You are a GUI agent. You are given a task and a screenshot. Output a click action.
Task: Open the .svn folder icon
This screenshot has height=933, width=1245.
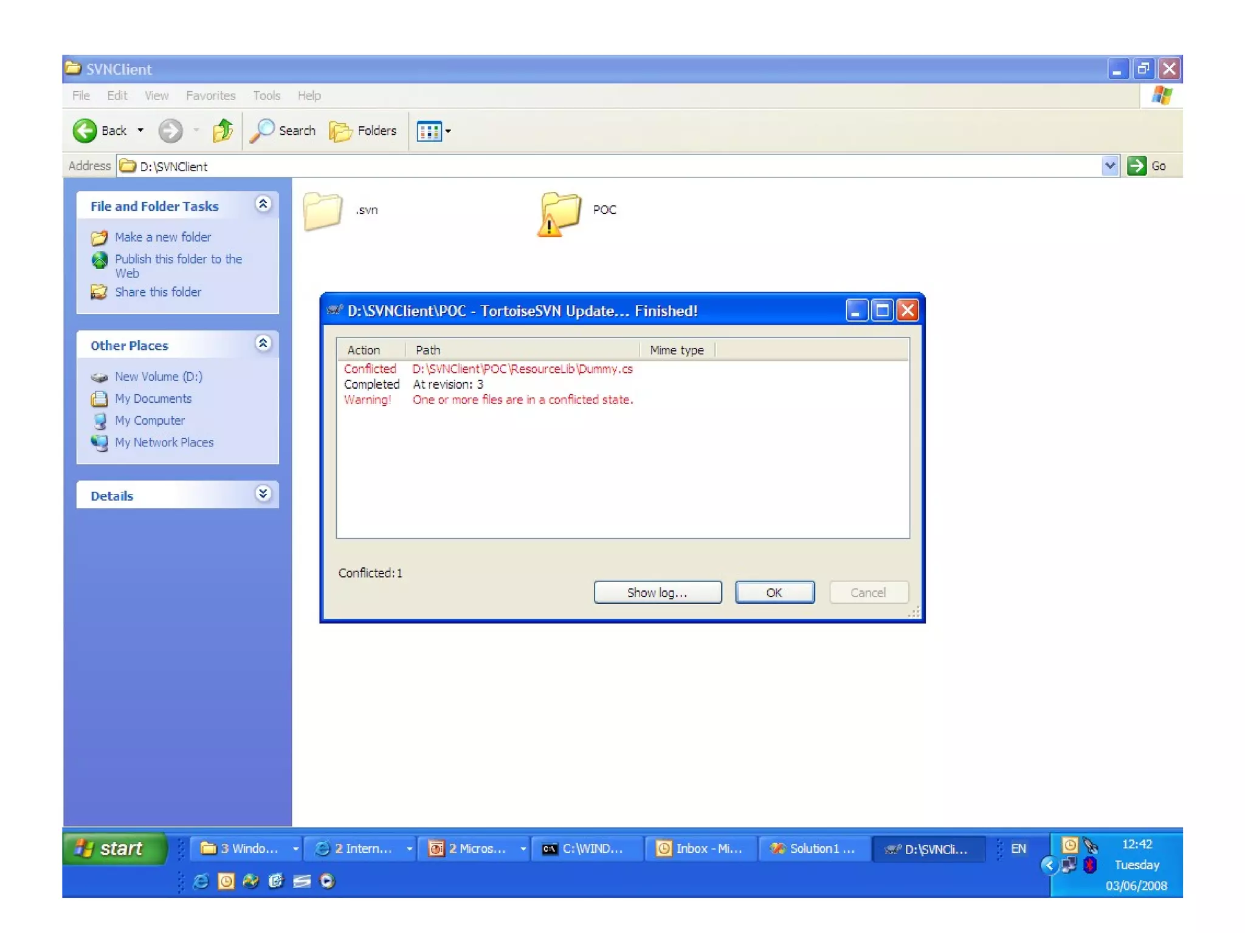323,211
